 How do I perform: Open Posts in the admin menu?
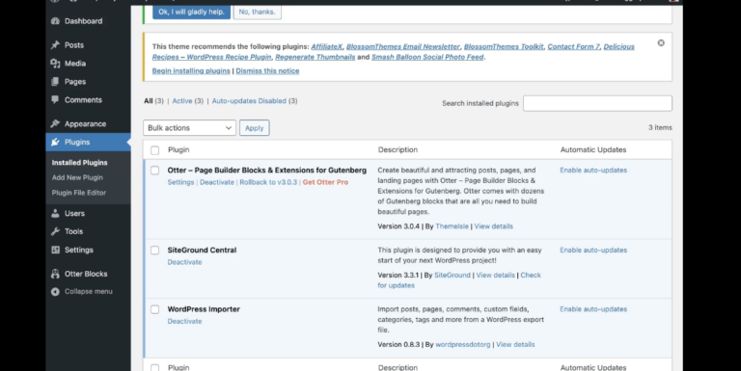74,45
